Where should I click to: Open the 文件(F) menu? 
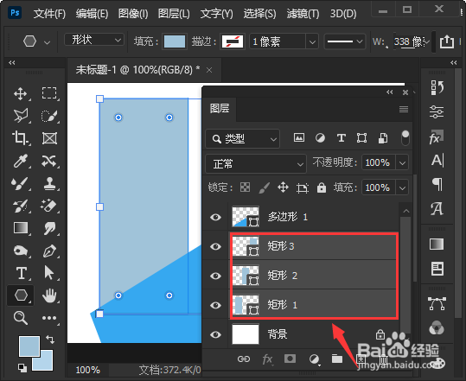[x=49, y=13]
